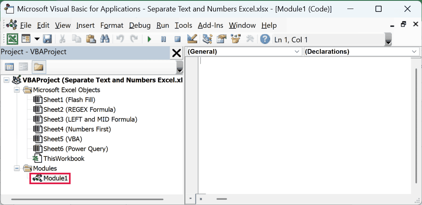Click the Redo arrow icon
Image resolution: width=422 pixels, height=205 pixels.
point(134,39)
